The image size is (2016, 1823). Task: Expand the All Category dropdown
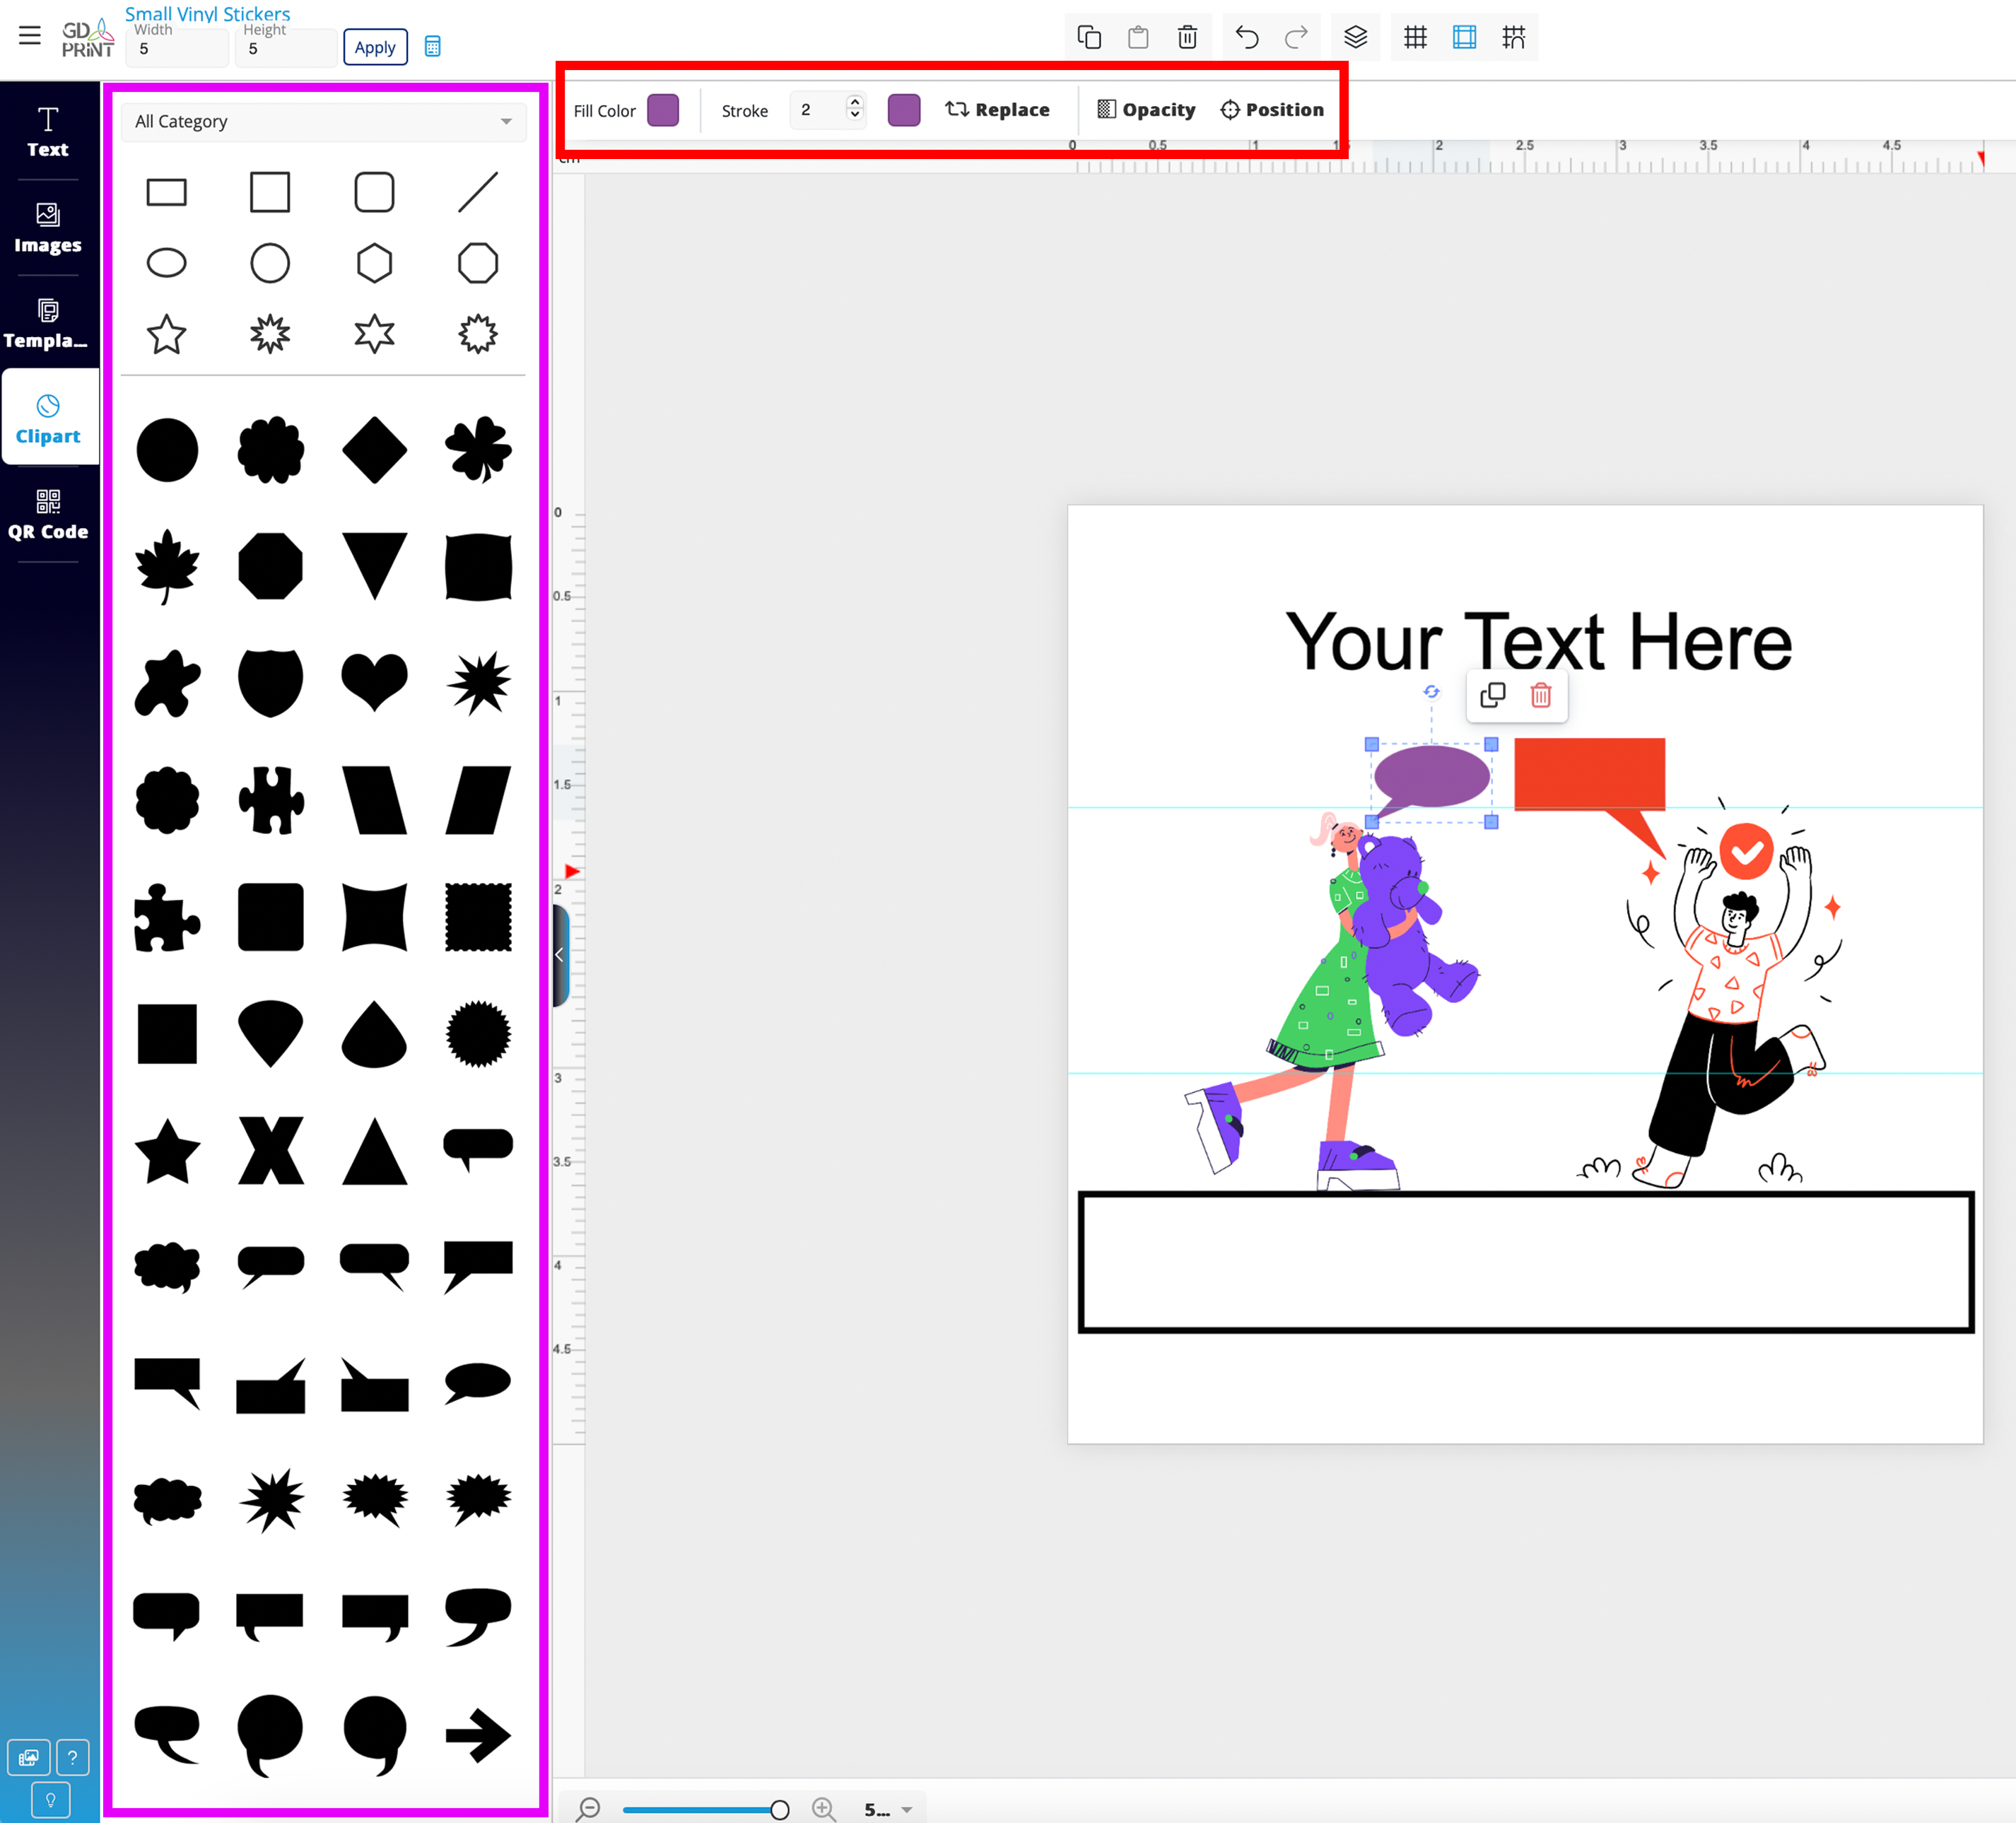pos(323,122)
